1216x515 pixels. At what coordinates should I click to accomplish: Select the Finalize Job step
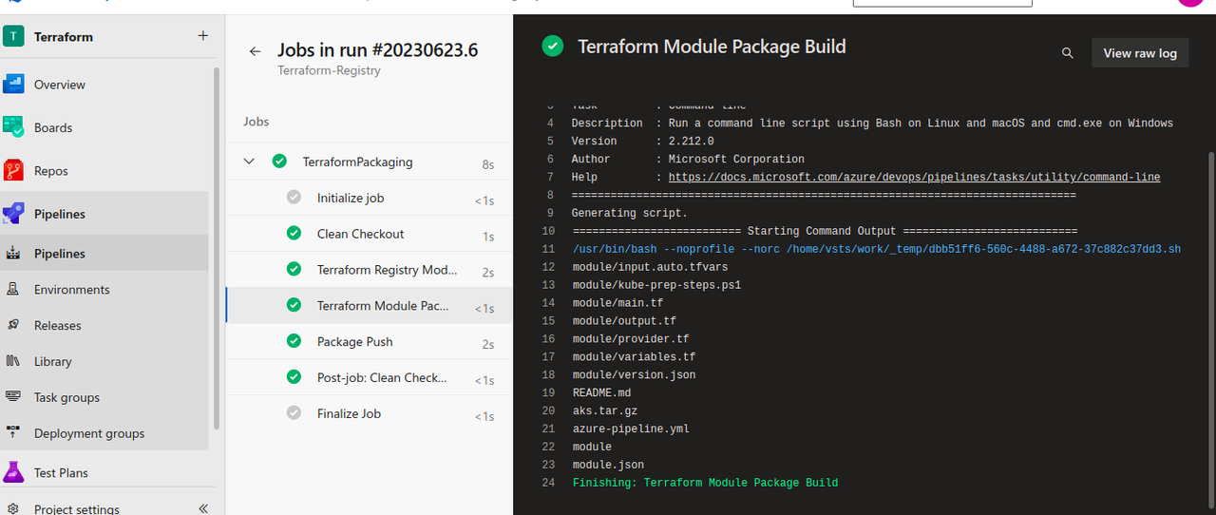tap(369, 413)
